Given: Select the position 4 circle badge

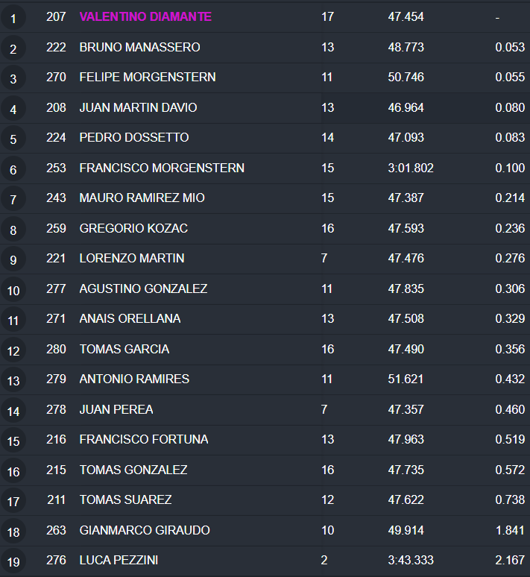Looking at the screenshot, I should pos(13,109).
